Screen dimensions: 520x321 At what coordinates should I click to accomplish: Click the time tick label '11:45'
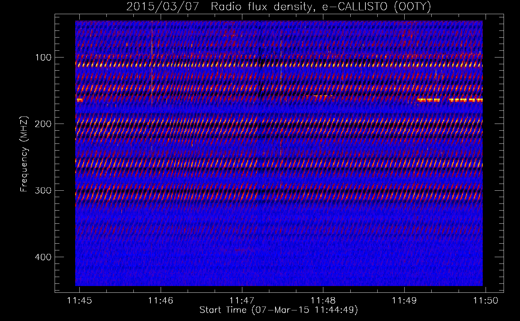79,300
